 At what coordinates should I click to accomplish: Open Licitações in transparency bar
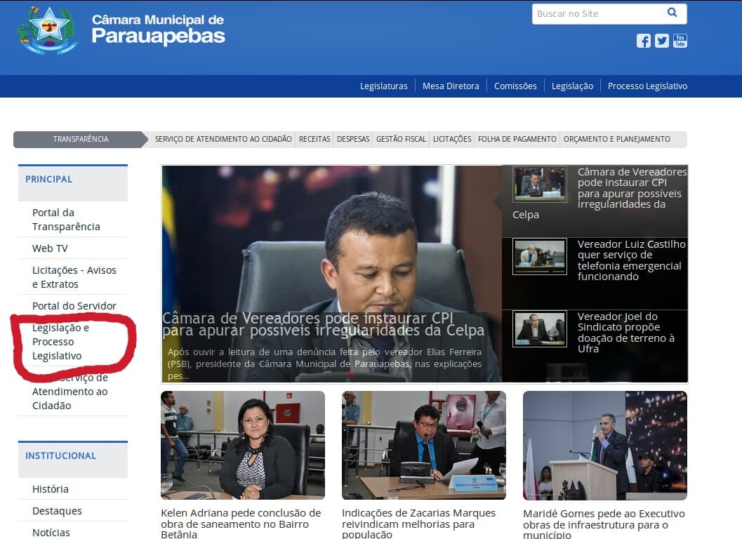pos(452,139)
